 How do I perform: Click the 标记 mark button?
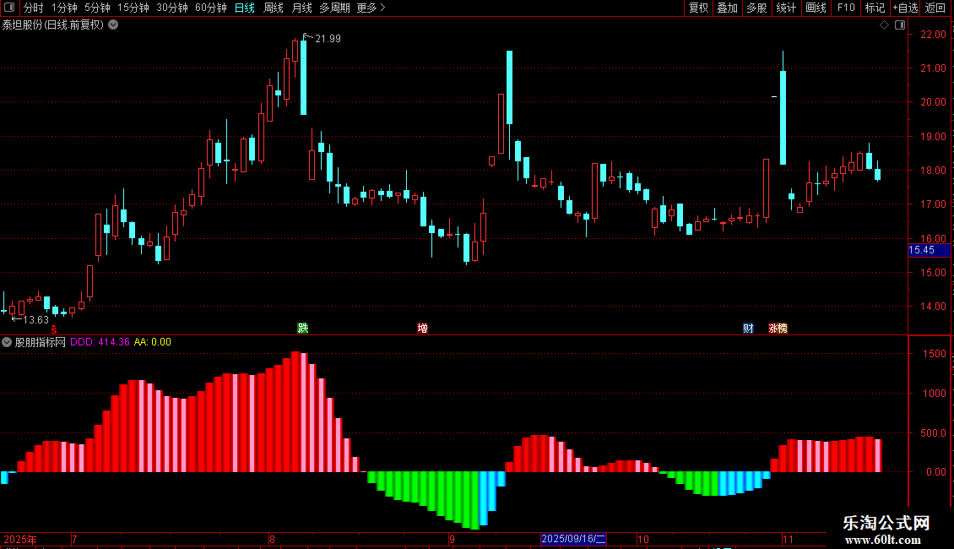click(875, 8)
